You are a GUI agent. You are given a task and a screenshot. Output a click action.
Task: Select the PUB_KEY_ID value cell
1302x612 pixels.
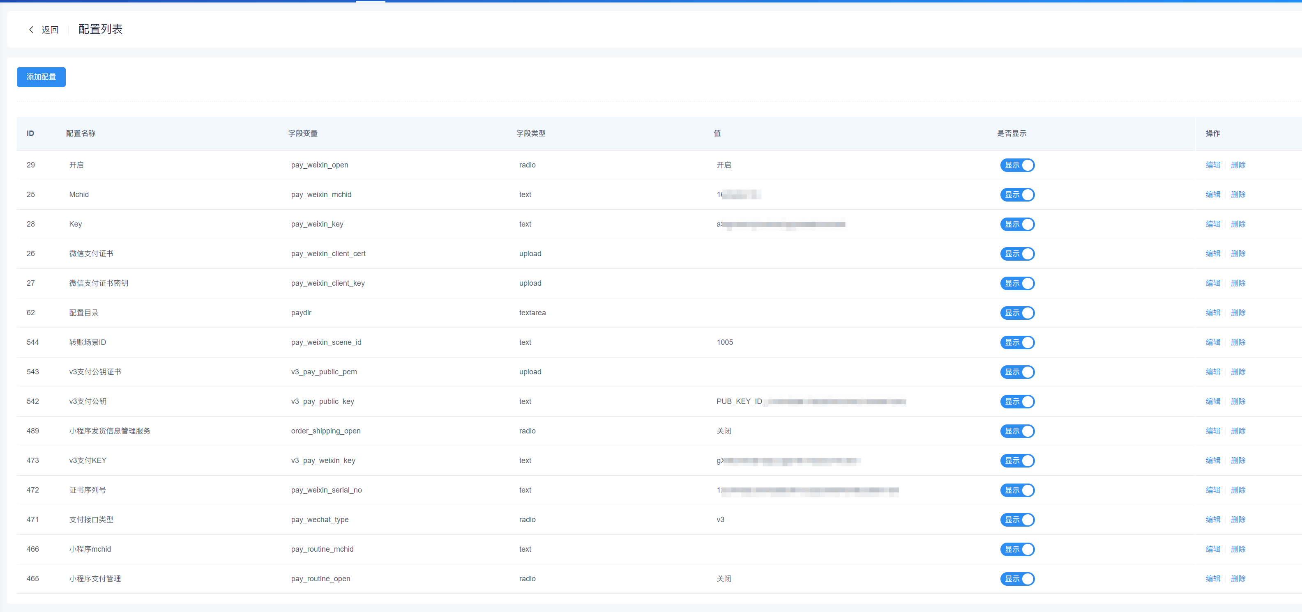(811, 401)
